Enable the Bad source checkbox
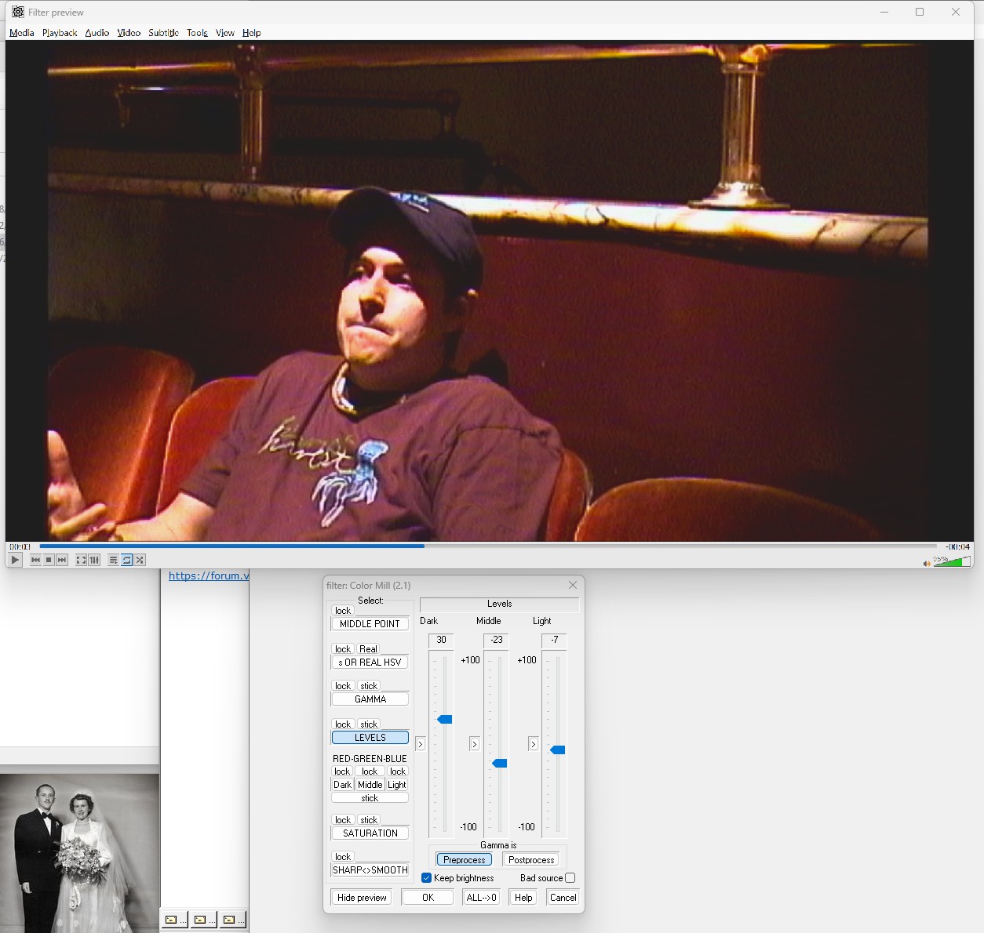Image resolution: width=984 pixels, height=933 pixels. point(570,878)
